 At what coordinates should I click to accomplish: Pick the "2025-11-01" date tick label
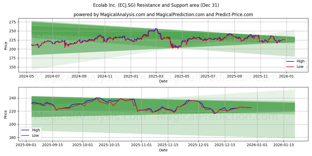141,145
